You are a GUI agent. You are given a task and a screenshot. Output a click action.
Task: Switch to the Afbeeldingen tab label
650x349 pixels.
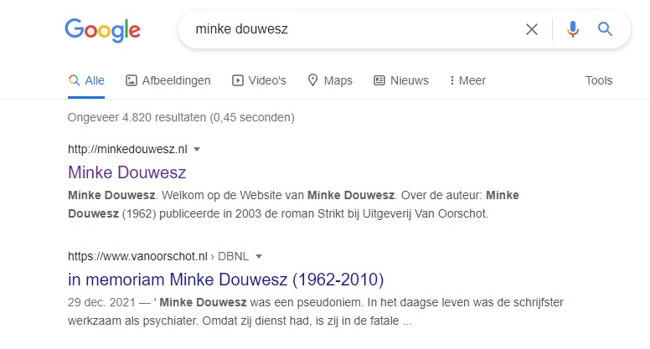point(176,80)
